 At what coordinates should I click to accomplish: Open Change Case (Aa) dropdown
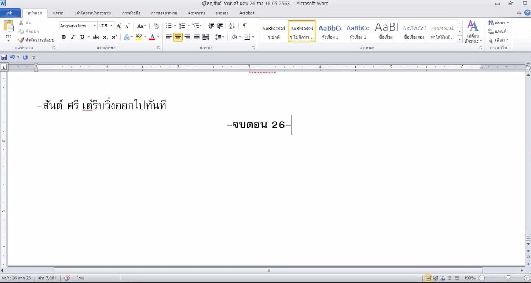coord(141,26)
